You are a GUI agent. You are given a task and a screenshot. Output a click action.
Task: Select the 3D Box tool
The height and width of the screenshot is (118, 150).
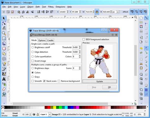(4, 43)
